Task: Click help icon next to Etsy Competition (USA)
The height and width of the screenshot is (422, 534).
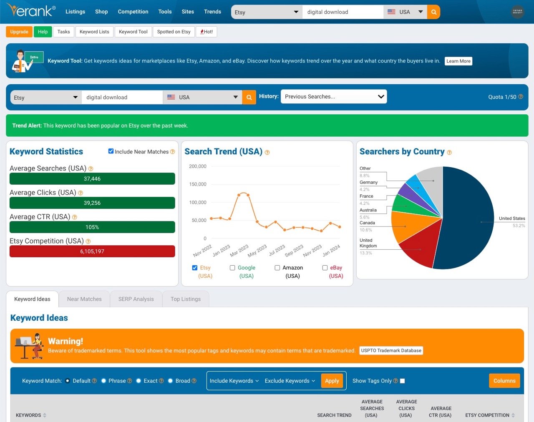Action: pos(88,241)
